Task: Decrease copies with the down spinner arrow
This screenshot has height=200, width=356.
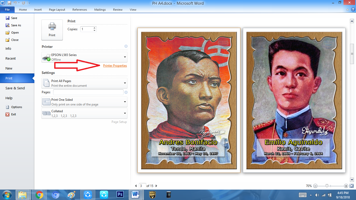Action: 94,30
